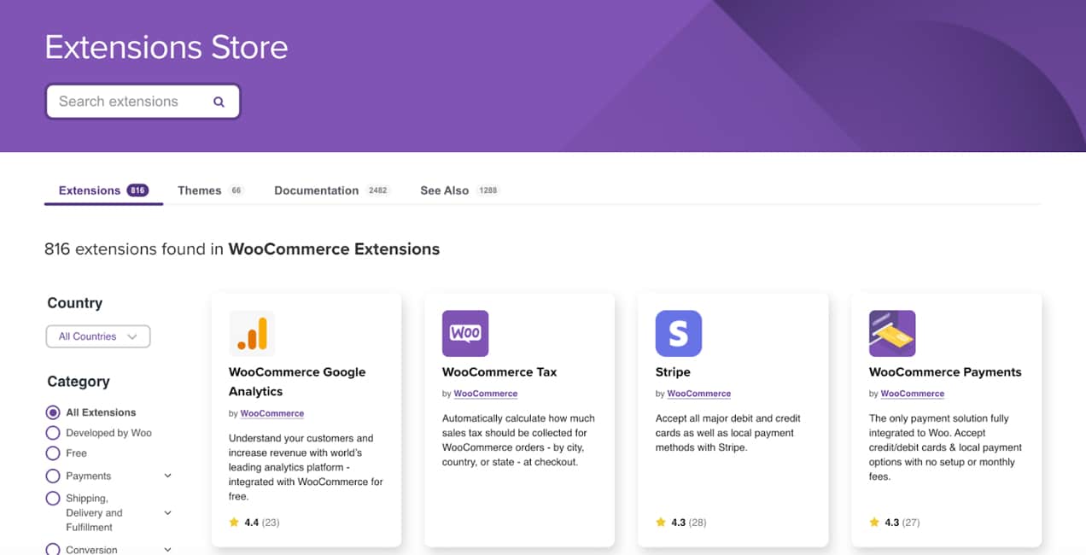
Task: Click the search magnifier icon
Action: coord(219,102)
